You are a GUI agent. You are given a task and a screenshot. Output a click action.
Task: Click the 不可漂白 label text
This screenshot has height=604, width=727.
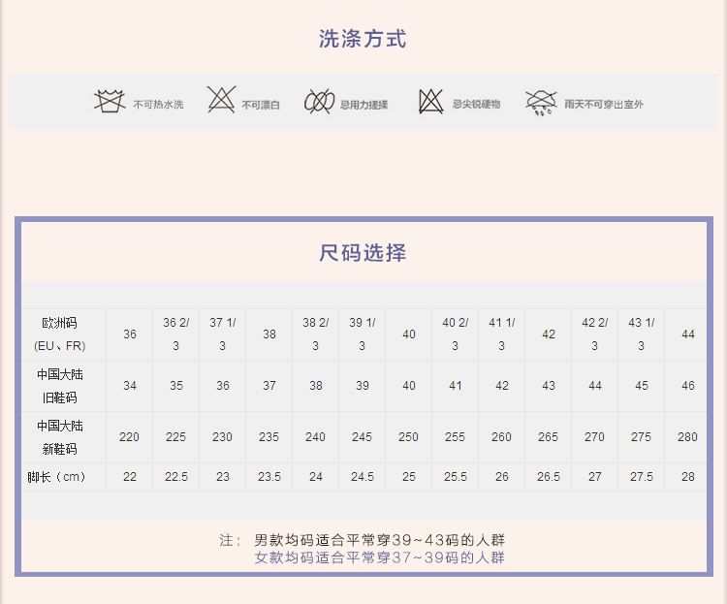pyautogui.click(x=261, y=105)
